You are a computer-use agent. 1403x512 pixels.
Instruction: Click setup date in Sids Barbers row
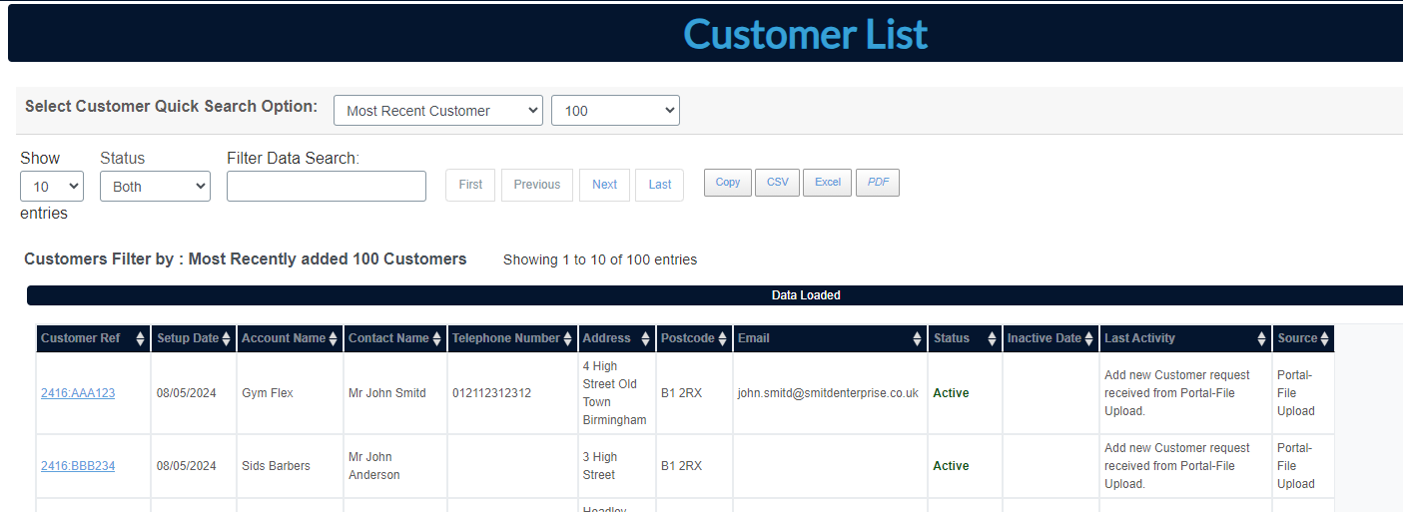pyautogui.click(x=187, y=466)
